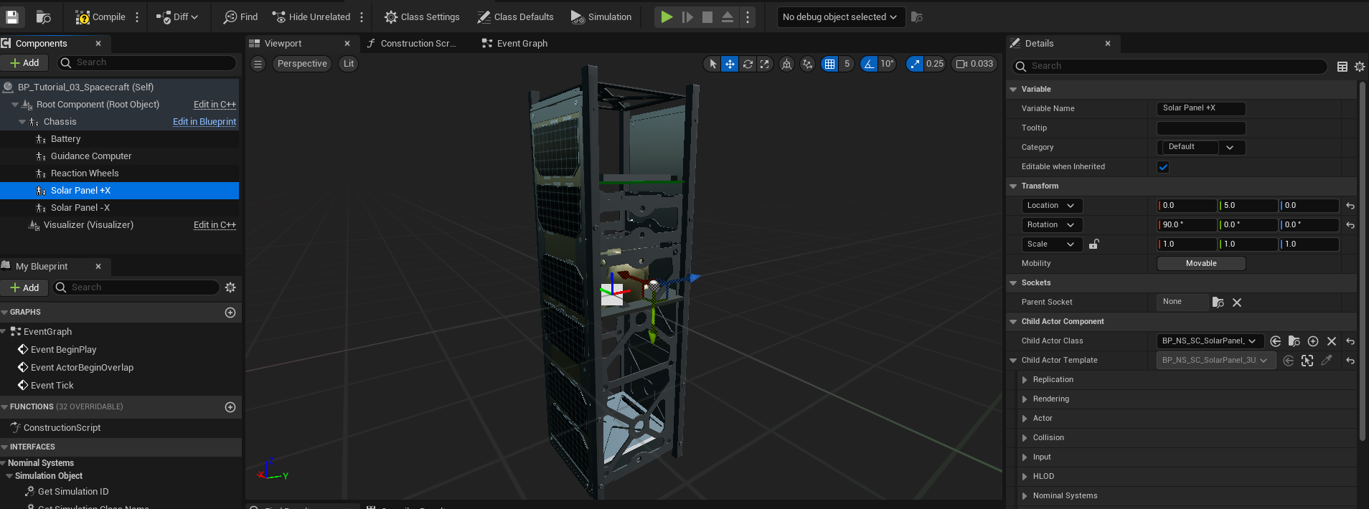1369x509 pixels.
Task: Reset Location to default arrow
Action: point(1350,206)
